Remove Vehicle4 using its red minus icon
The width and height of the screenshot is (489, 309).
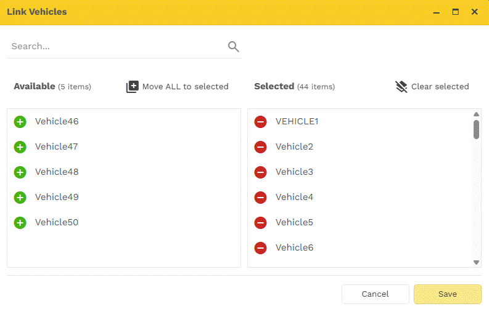[x=260, y=198]
